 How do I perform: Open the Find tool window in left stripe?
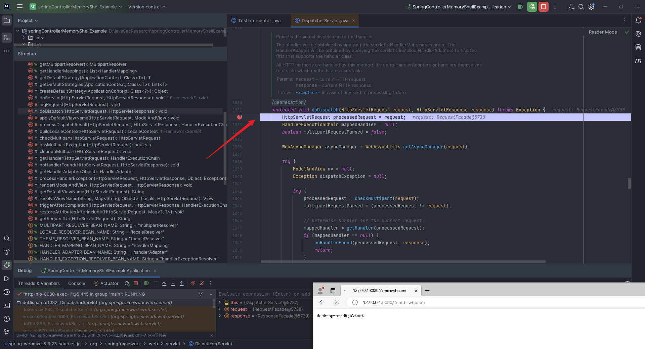(x=7, y=238)
